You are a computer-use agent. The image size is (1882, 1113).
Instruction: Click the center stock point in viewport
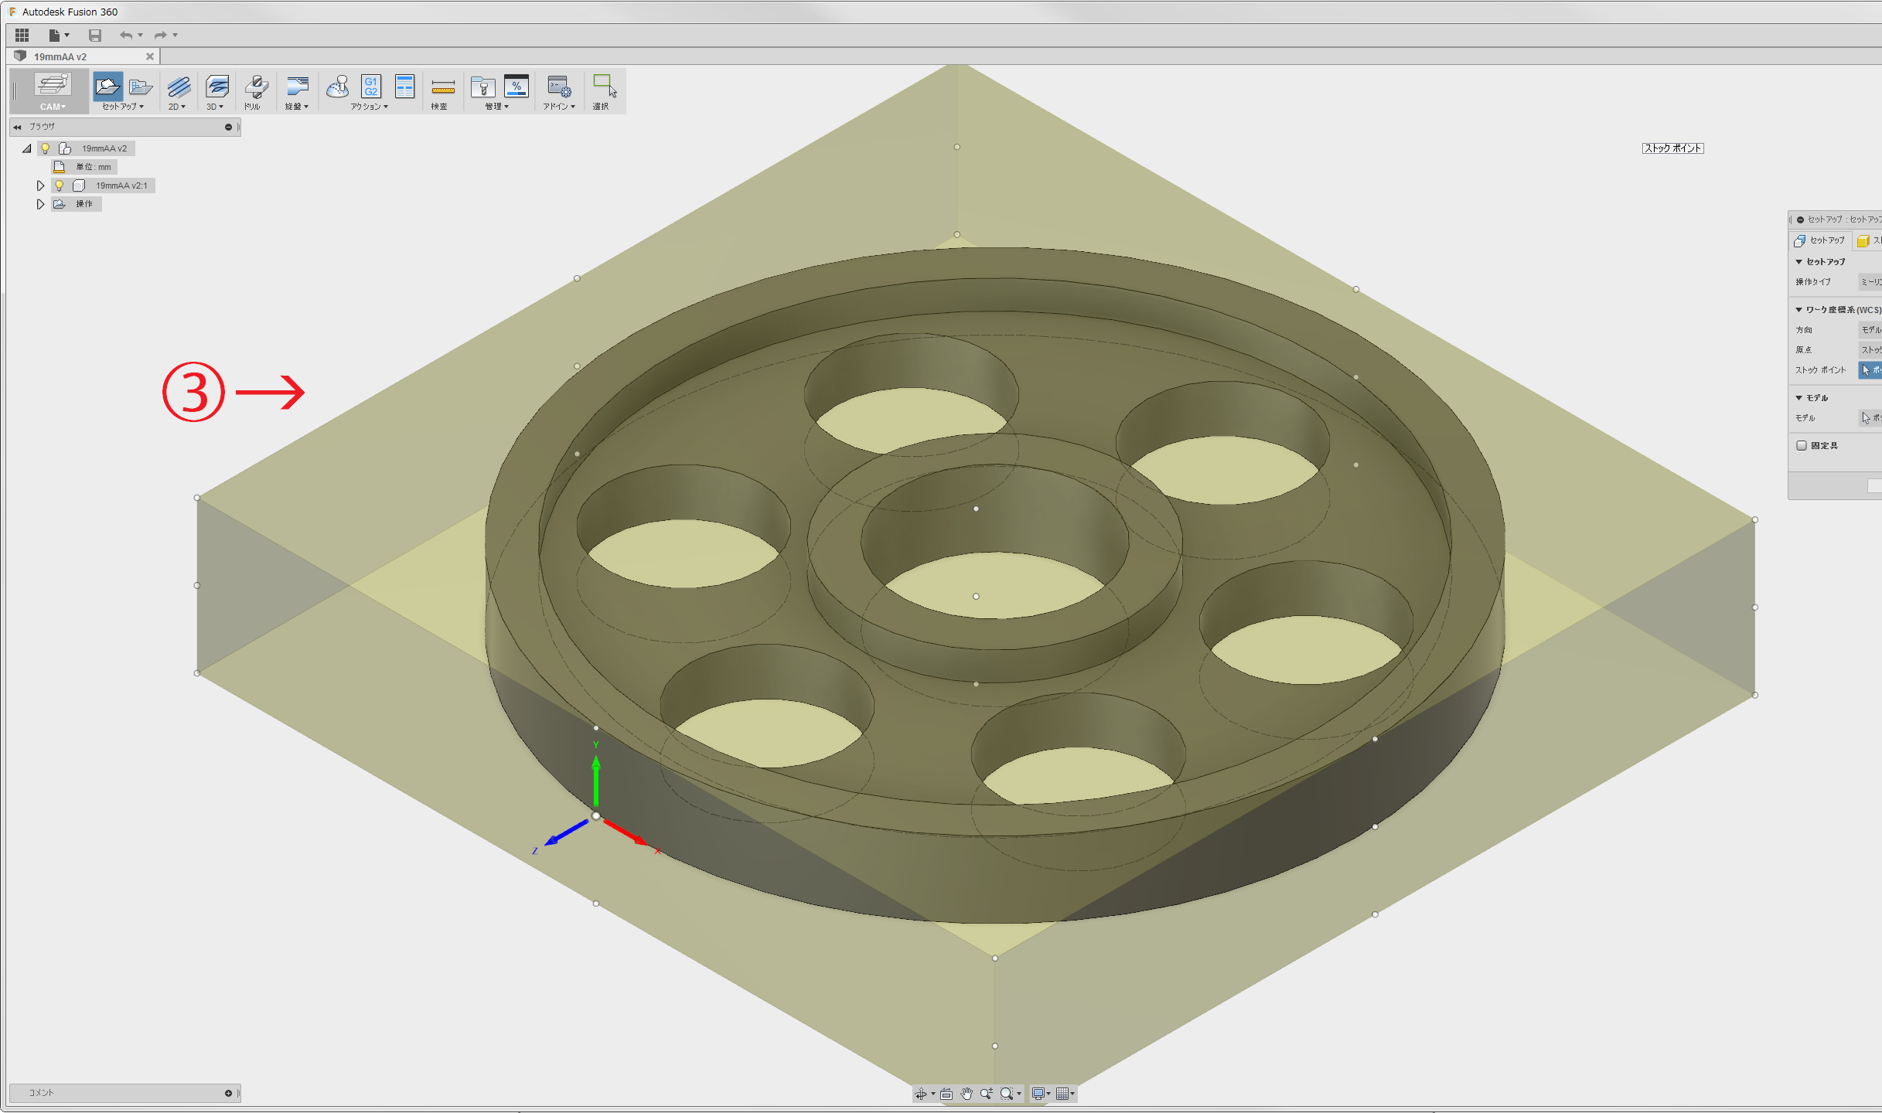tap(976, 596)
